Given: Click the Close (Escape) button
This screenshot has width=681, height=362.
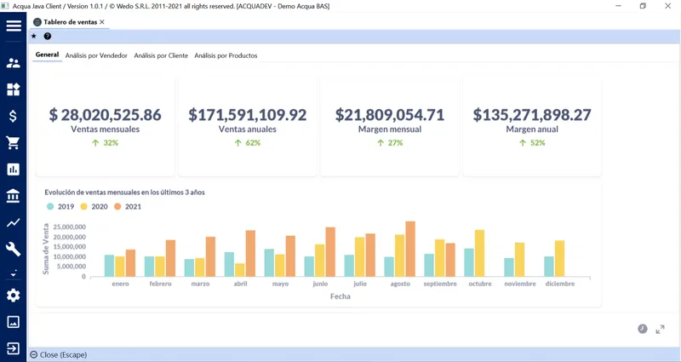Looking at the screenshot, I should [x=59, y=354].
